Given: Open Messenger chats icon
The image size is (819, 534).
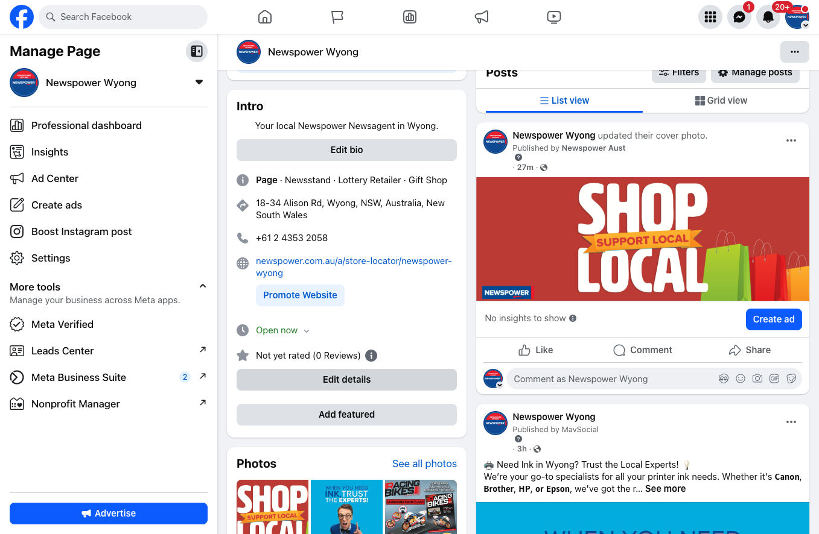Looking at the screenshot, I should (x=739, y=17).
